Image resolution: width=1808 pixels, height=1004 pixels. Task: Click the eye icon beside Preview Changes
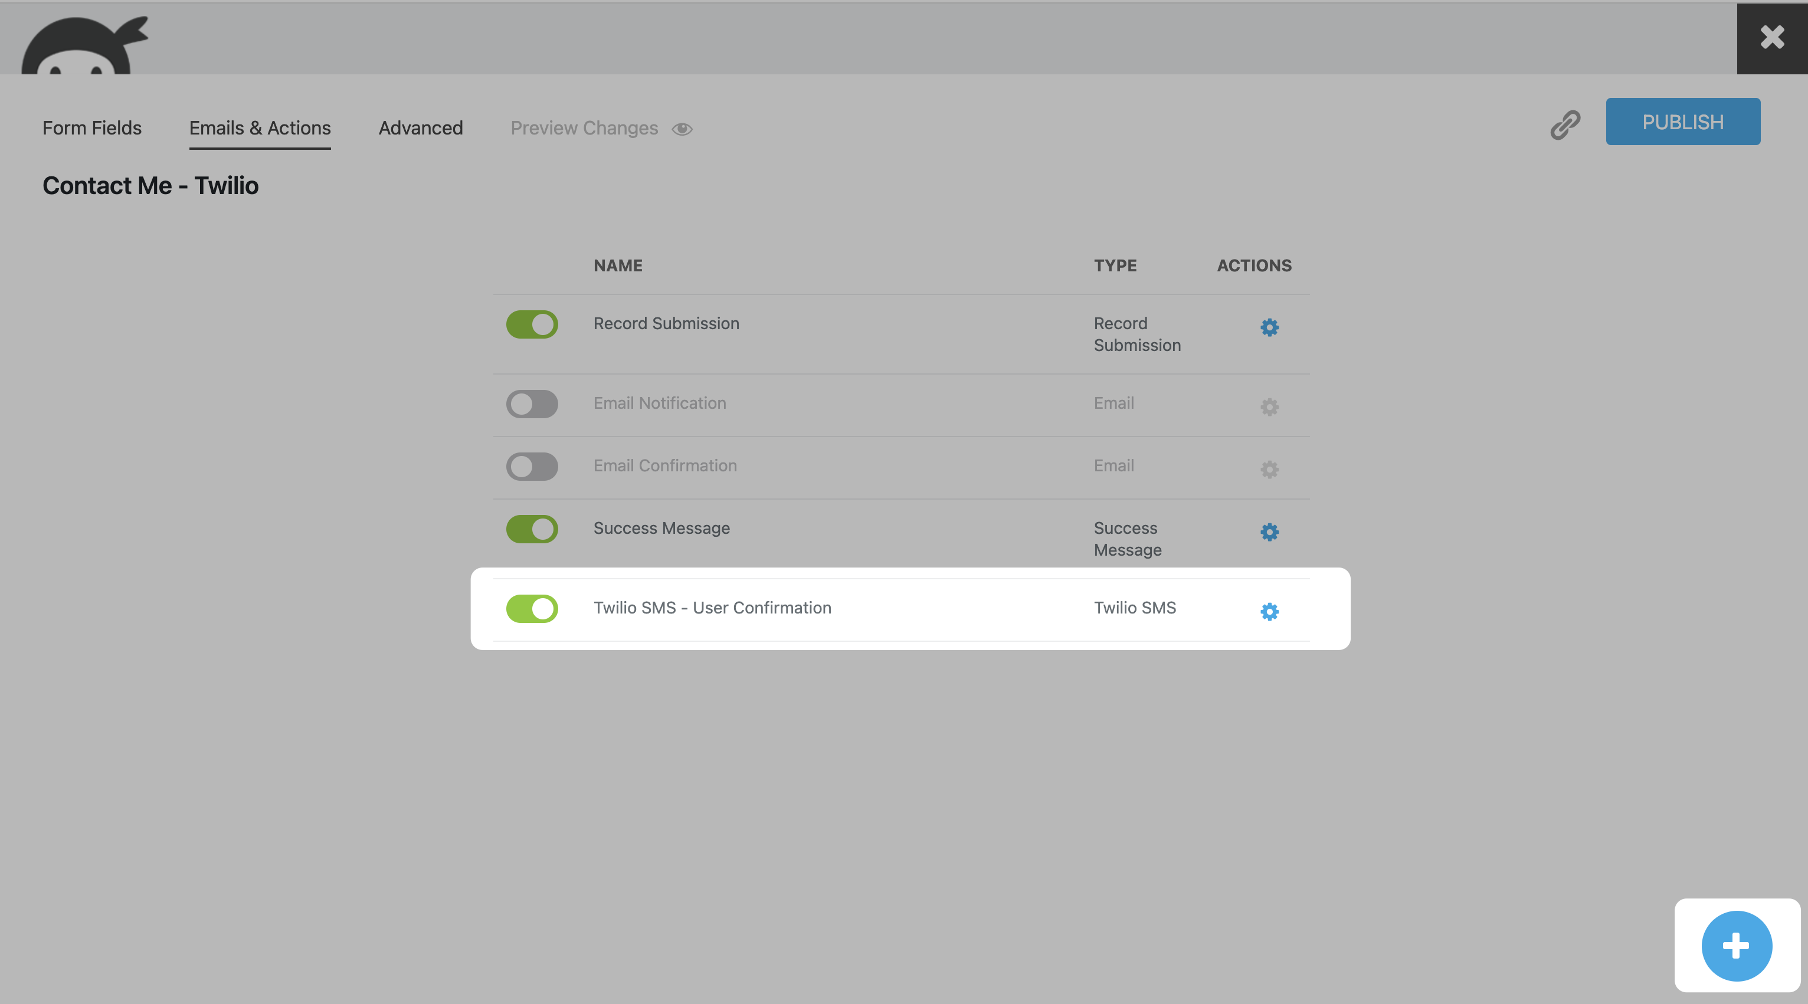tap(682, 129)
